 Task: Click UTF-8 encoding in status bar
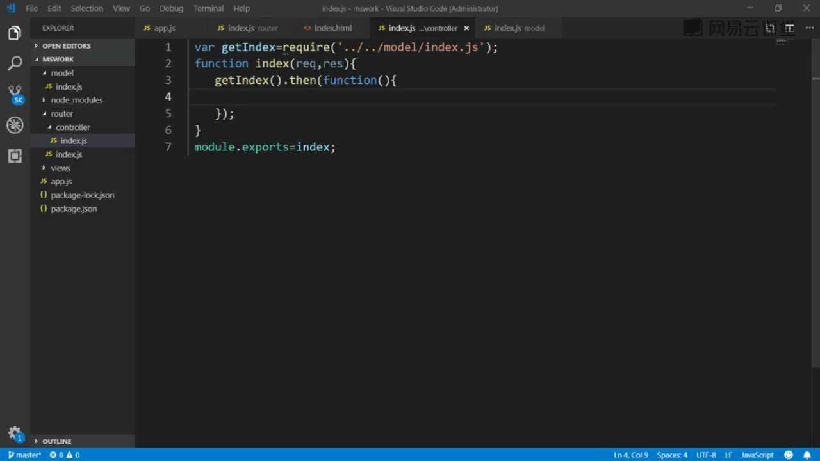coord(706,455)
